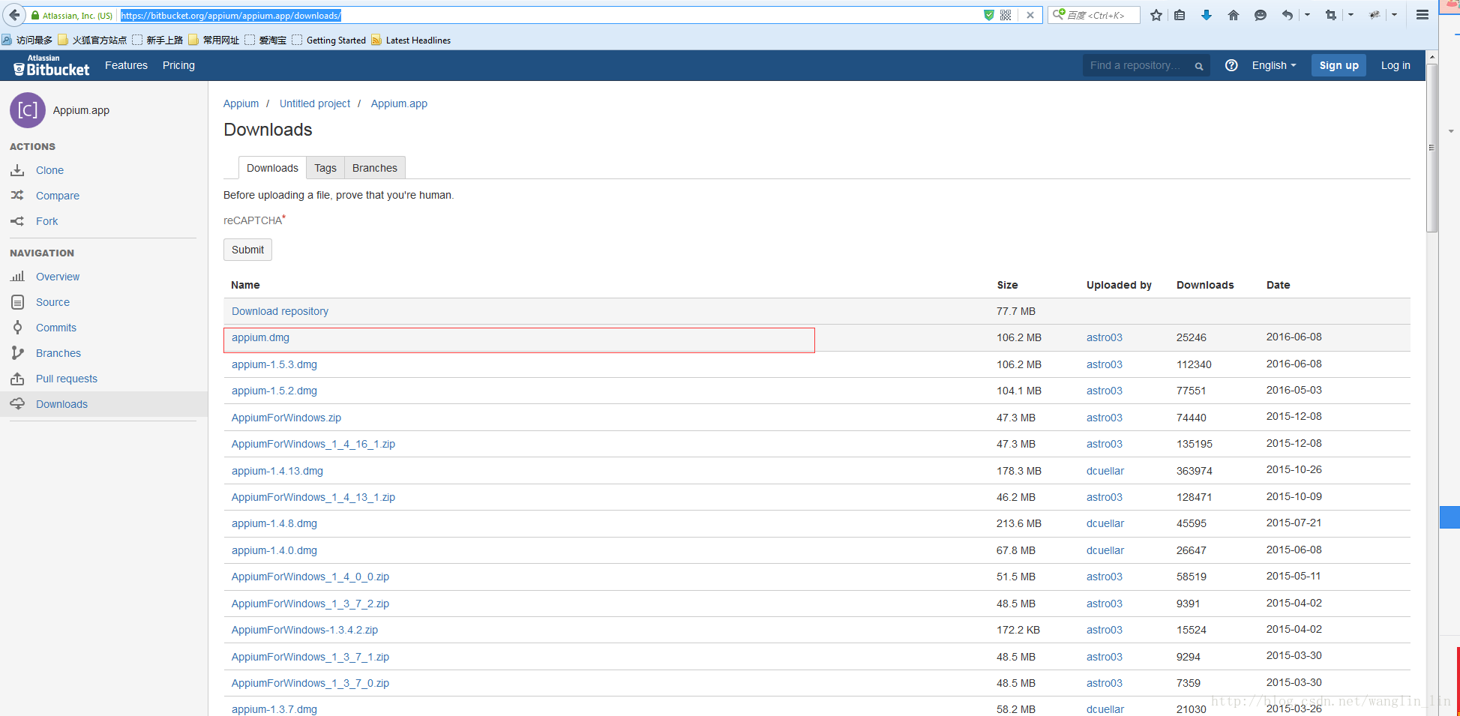Expand the dropdown arrow next to crop icon
Image resolution: width=1460 pixels, height=716 pixels.
pyautogui.click(x=1351, y=15)
